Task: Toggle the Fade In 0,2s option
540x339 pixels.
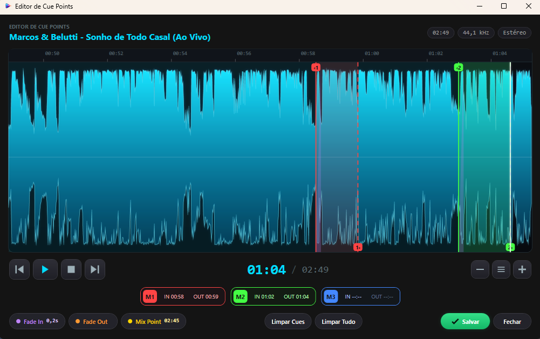Action: (37, 321)
